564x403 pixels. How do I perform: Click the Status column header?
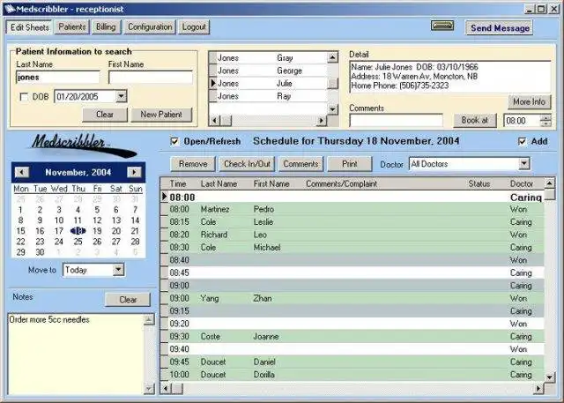479,184
